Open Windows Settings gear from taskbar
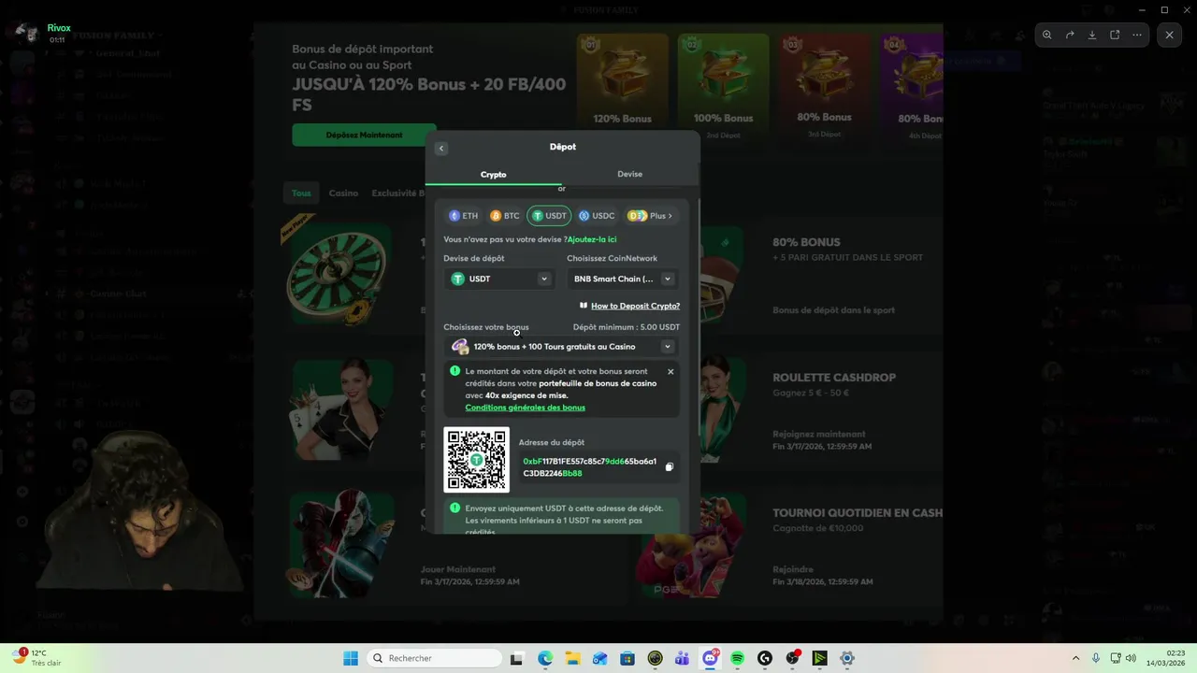Viewport: 1197px width, 673px height. (847, 658)
